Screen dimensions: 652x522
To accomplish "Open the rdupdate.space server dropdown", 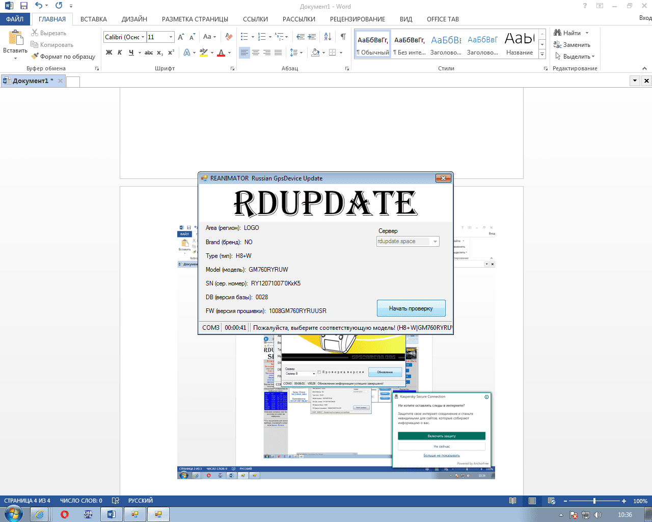I will tap(435, 242).
